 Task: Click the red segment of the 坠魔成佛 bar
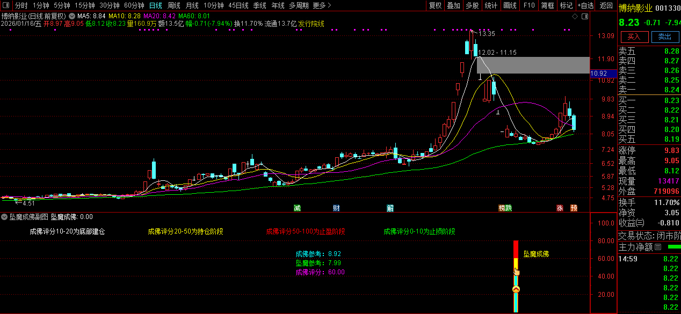516,249
